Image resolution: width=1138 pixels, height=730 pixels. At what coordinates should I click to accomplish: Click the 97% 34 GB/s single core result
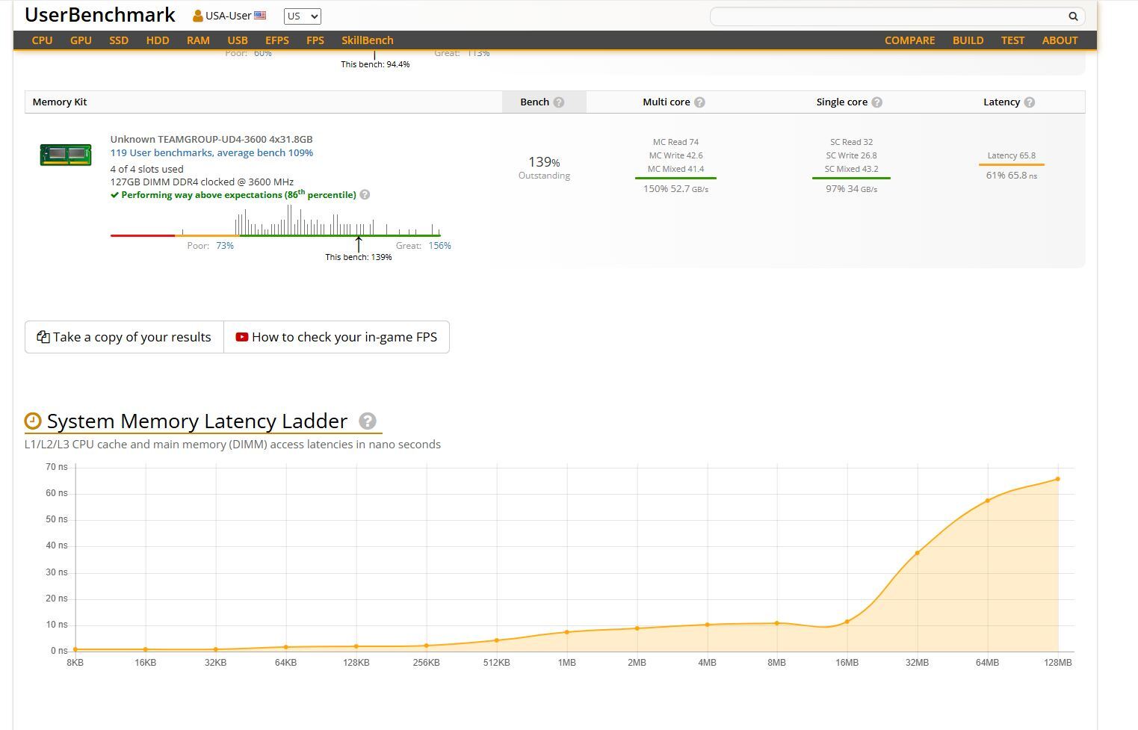[x=851, y=189]
